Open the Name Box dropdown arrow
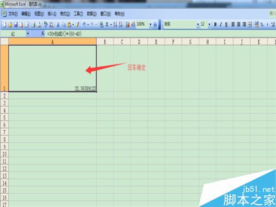Viewport: 276px width, 207px height. click(28, 34)
